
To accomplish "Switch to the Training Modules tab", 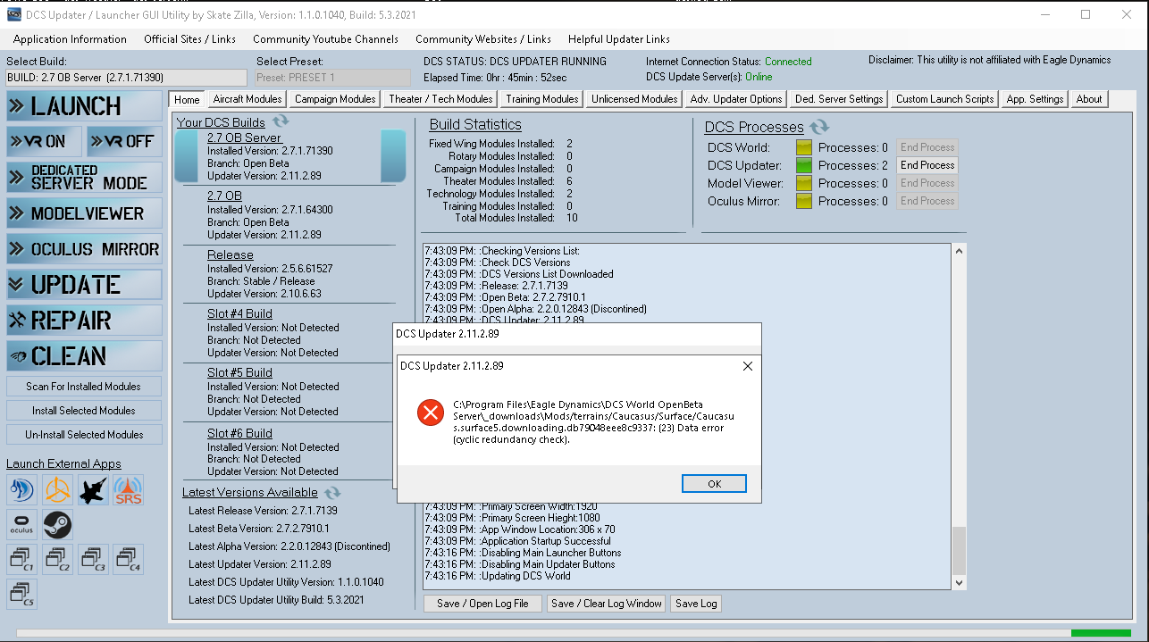I will [x=542, y=99].
